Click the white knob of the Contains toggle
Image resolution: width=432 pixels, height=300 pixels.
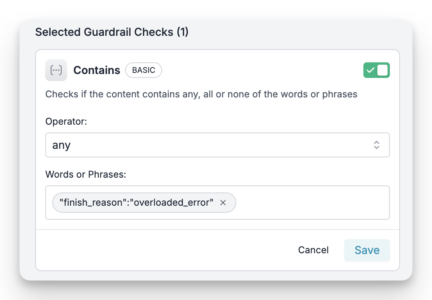[x=382, y=70]
